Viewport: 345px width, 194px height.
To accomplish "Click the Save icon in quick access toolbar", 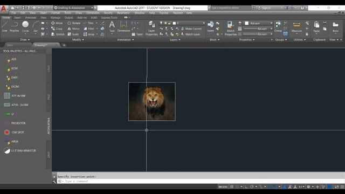I will click(x=23, y=8).
